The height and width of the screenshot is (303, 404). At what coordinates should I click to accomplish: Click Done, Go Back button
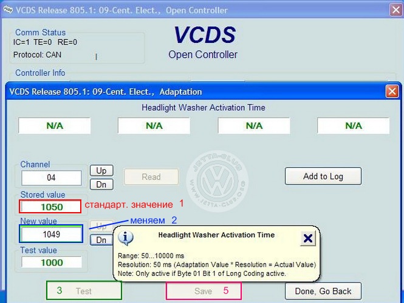tap(323, 291)
